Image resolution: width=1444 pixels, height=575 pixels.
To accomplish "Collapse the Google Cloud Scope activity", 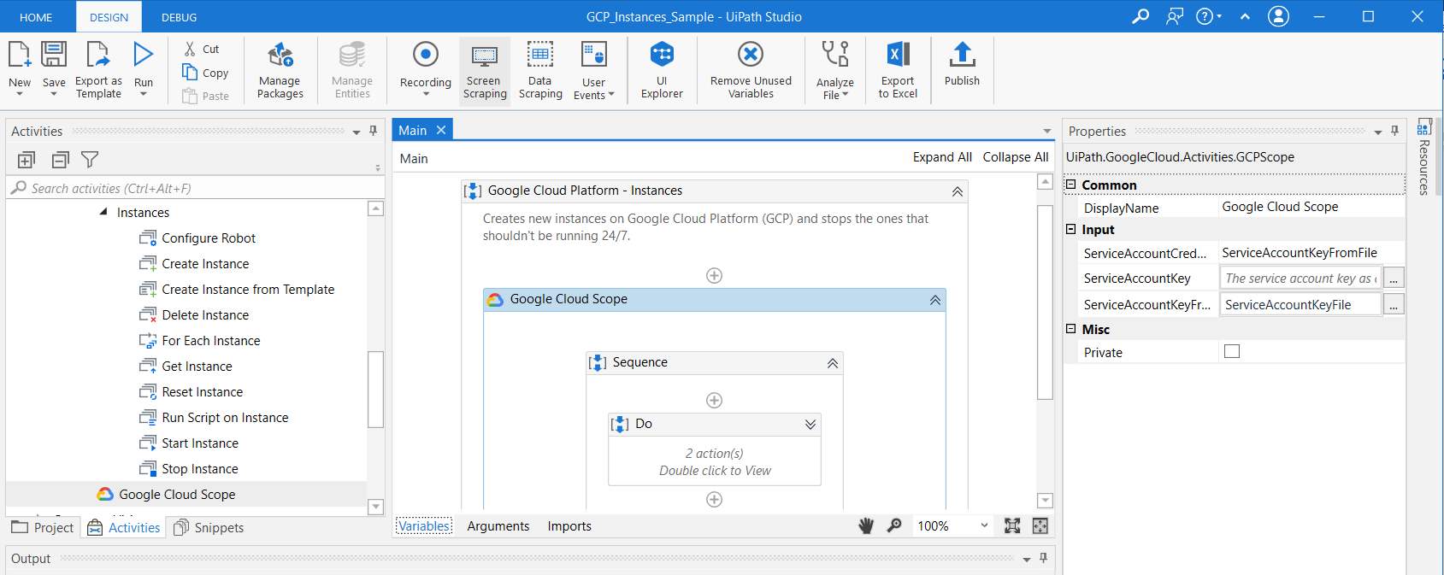I will tap(935, 300).
